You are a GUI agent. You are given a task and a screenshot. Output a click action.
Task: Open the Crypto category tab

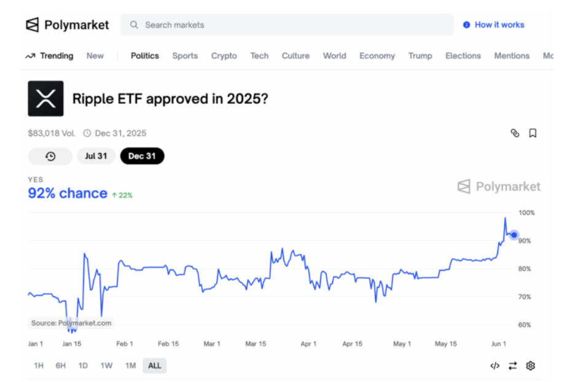(224, 55)
